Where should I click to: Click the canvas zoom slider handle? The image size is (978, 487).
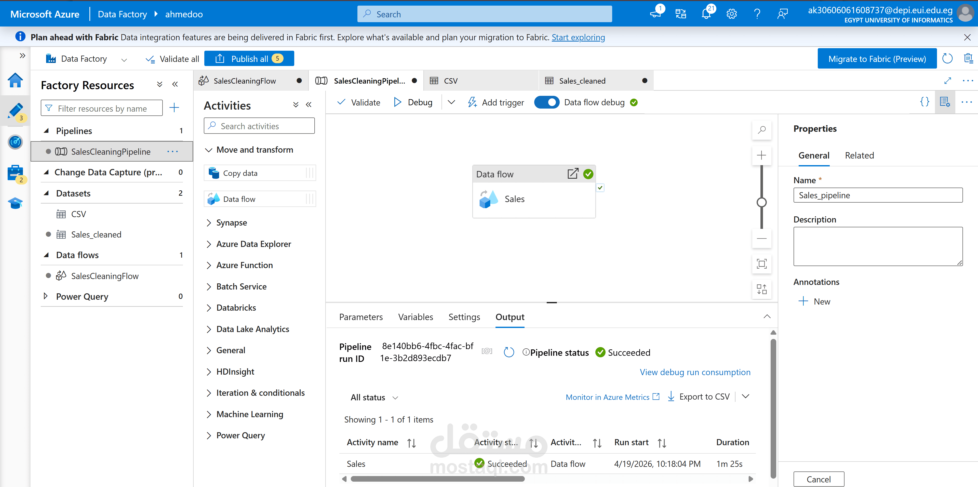761,202
